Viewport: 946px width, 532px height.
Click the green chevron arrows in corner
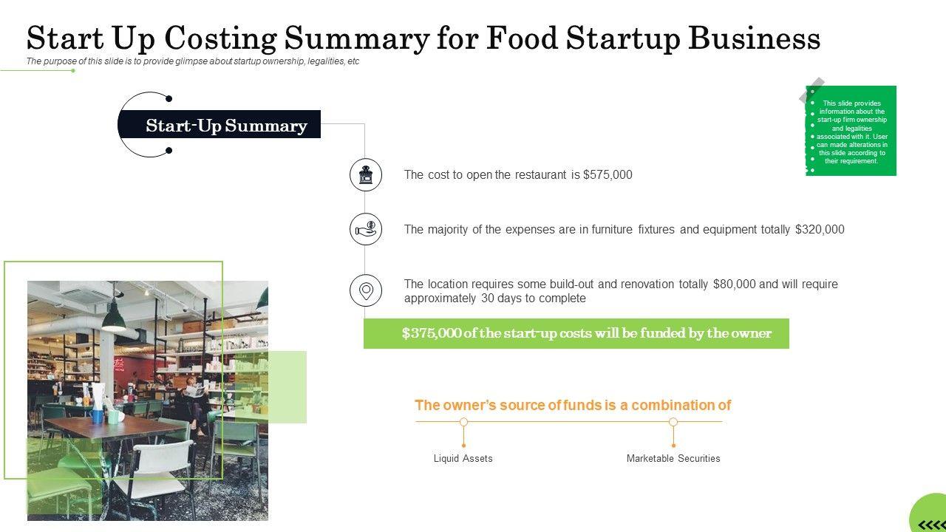pyautogui.click(x=931, y=525)
